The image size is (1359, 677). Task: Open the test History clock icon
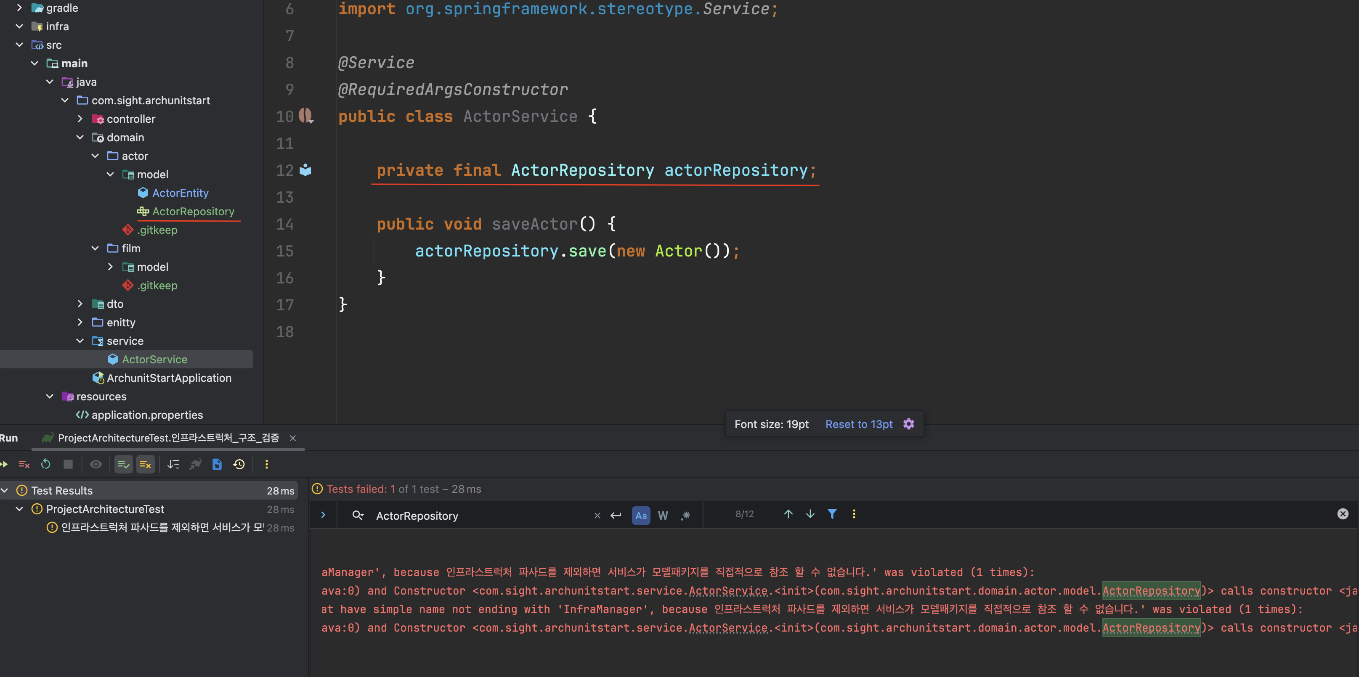[239, 464]
